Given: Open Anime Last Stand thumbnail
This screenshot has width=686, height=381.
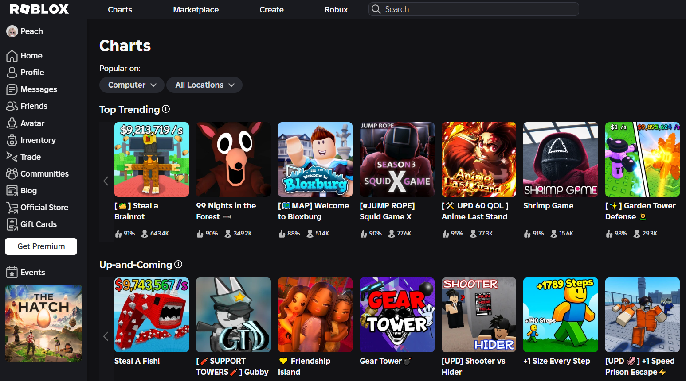Looking at the screenshot, I should (x=479, y=159).
